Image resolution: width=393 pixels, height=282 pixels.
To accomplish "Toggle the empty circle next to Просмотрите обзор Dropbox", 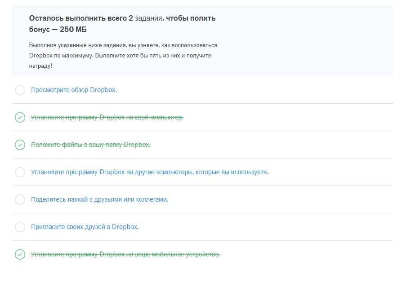I will coord(20,90).
